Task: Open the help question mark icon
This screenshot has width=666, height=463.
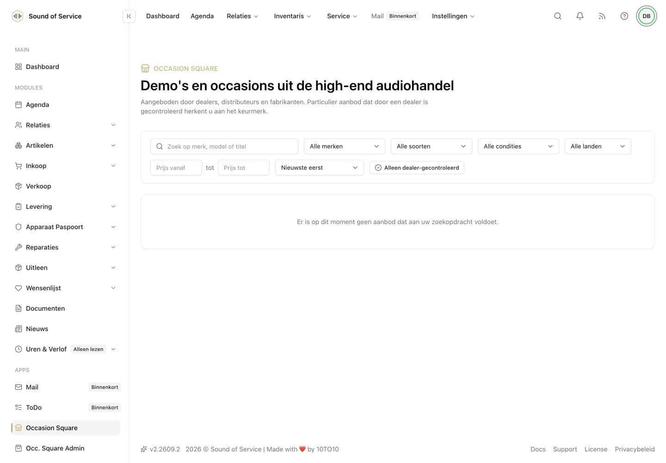Action: [624, 16]
